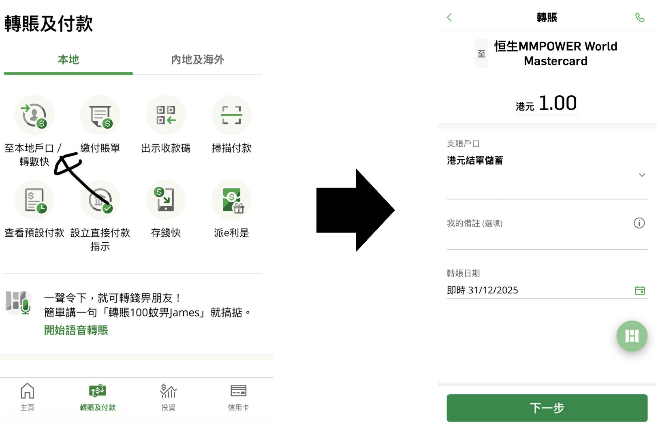Select the 即時 31/12/2025 date field

point(547,290)
